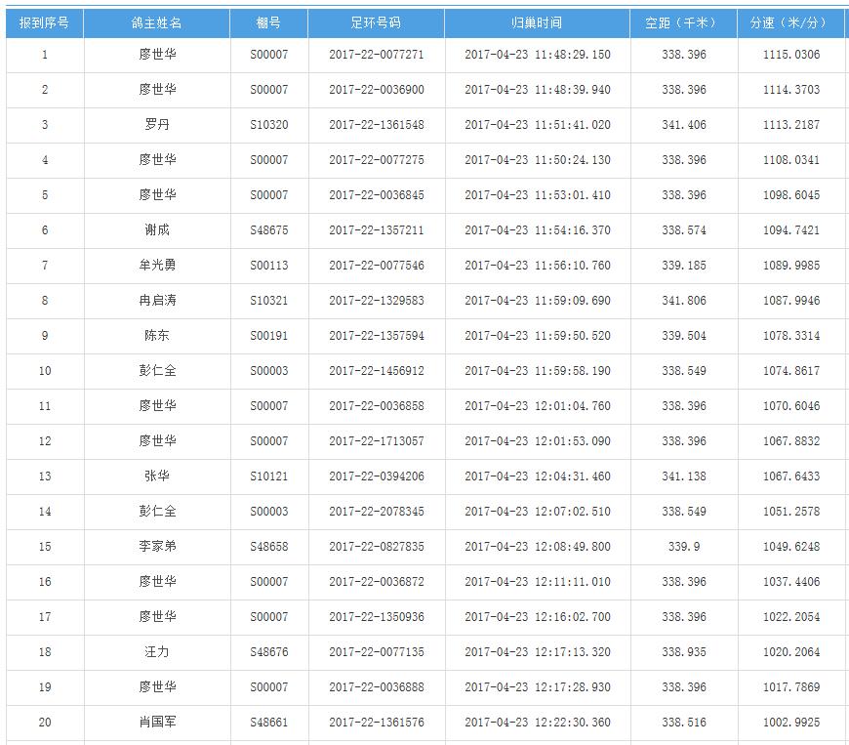This screenshot has width=849, height=745.
Task: Select the name 陈东
Action: pos(157,336)
